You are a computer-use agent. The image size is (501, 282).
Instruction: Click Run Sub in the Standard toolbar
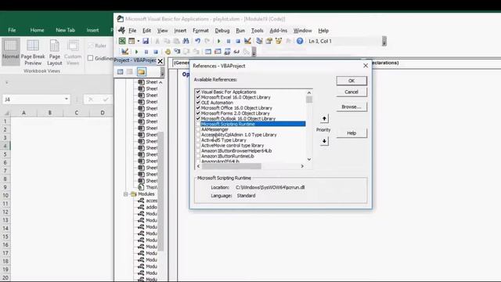[219, 41]
